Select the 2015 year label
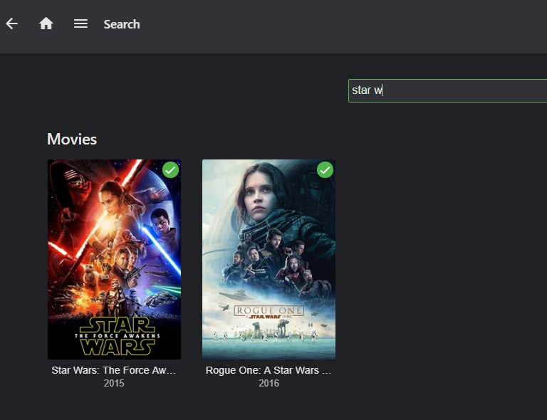 tap(114, 384)
